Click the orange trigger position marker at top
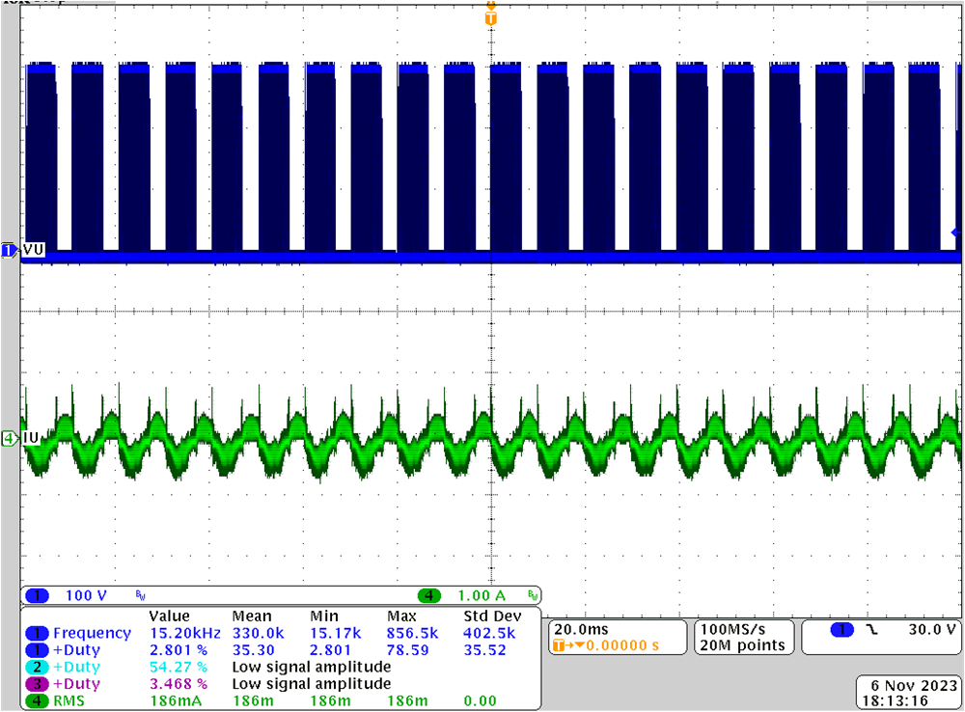The width and height of the screenshot is (965, 712). click(x=491, y=18)
